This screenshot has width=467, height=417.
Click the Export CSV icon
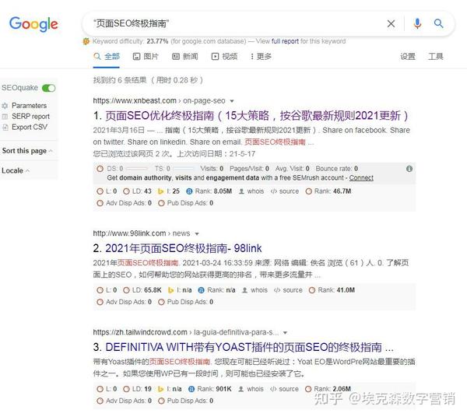[5, 127]
